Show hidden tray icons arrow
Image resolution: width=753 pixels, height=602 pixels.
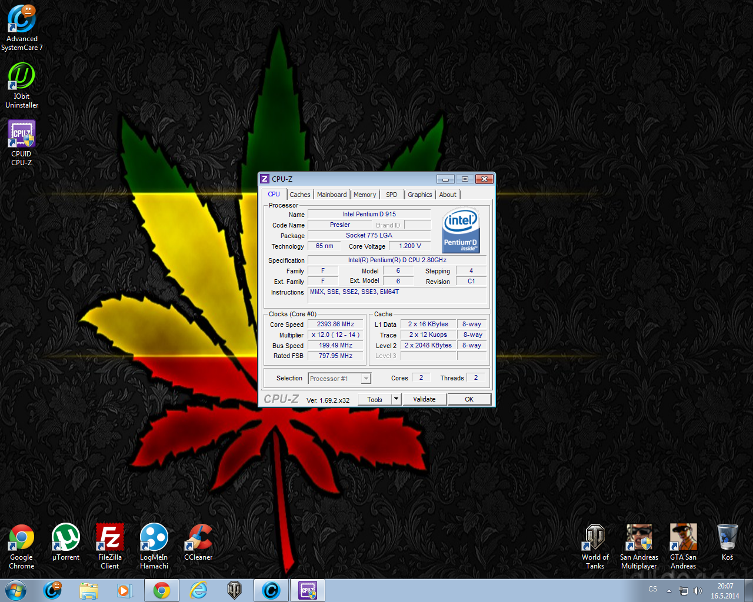pyautogui.click(x=669, y=590)
